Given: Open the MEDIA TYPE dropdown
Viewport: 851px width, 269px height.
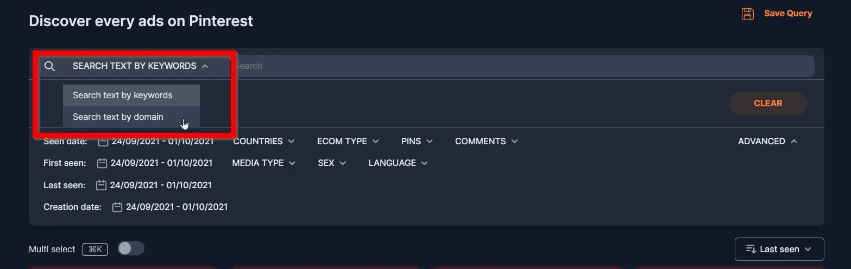Looking at the screenshot, I should pos(264,163).
